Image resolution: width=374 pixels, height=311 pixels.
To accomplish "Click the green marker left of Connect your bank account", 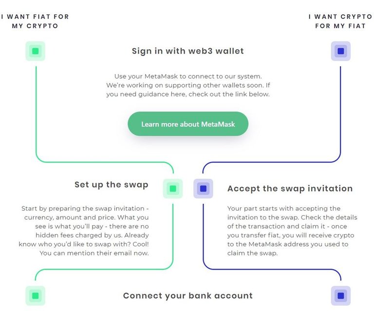I will (35, 296).
